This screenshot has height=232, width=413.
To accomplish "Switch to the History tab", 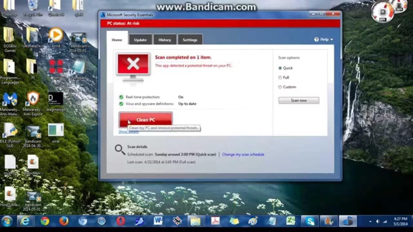I will click(x=165, y=40).
